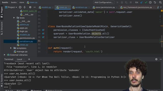Open the search everywhere magnifier icon
Screen dimensions: 163x91
pos(160,2)
